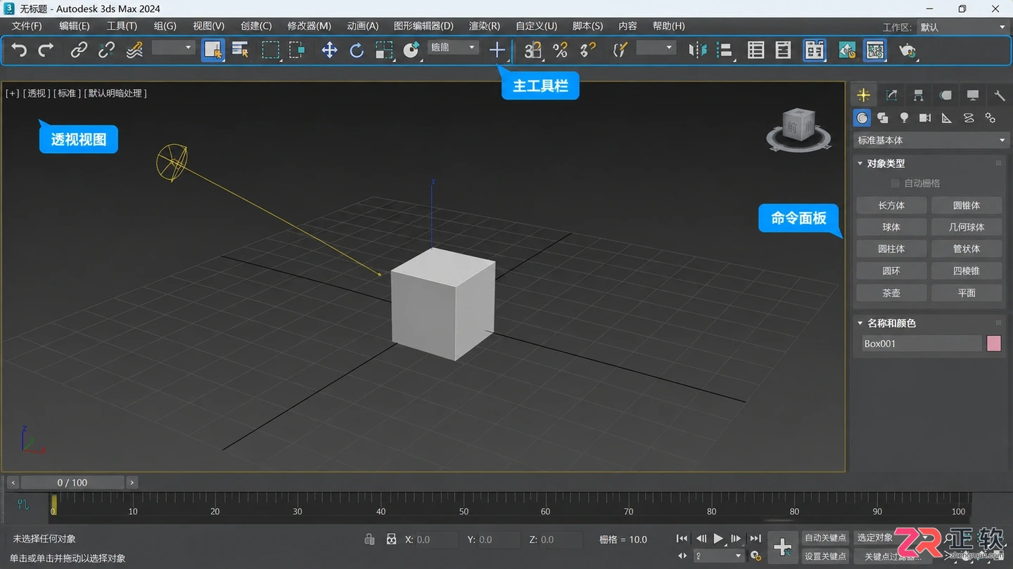Click the 长方体 button

pos(891,205)
